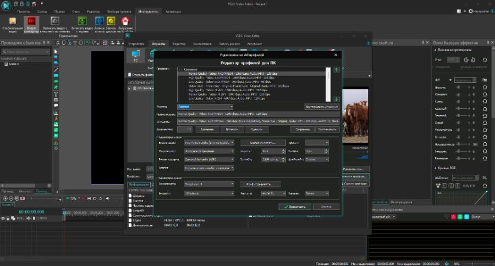Open the Stereo channels dropdown

coord(317,193)
